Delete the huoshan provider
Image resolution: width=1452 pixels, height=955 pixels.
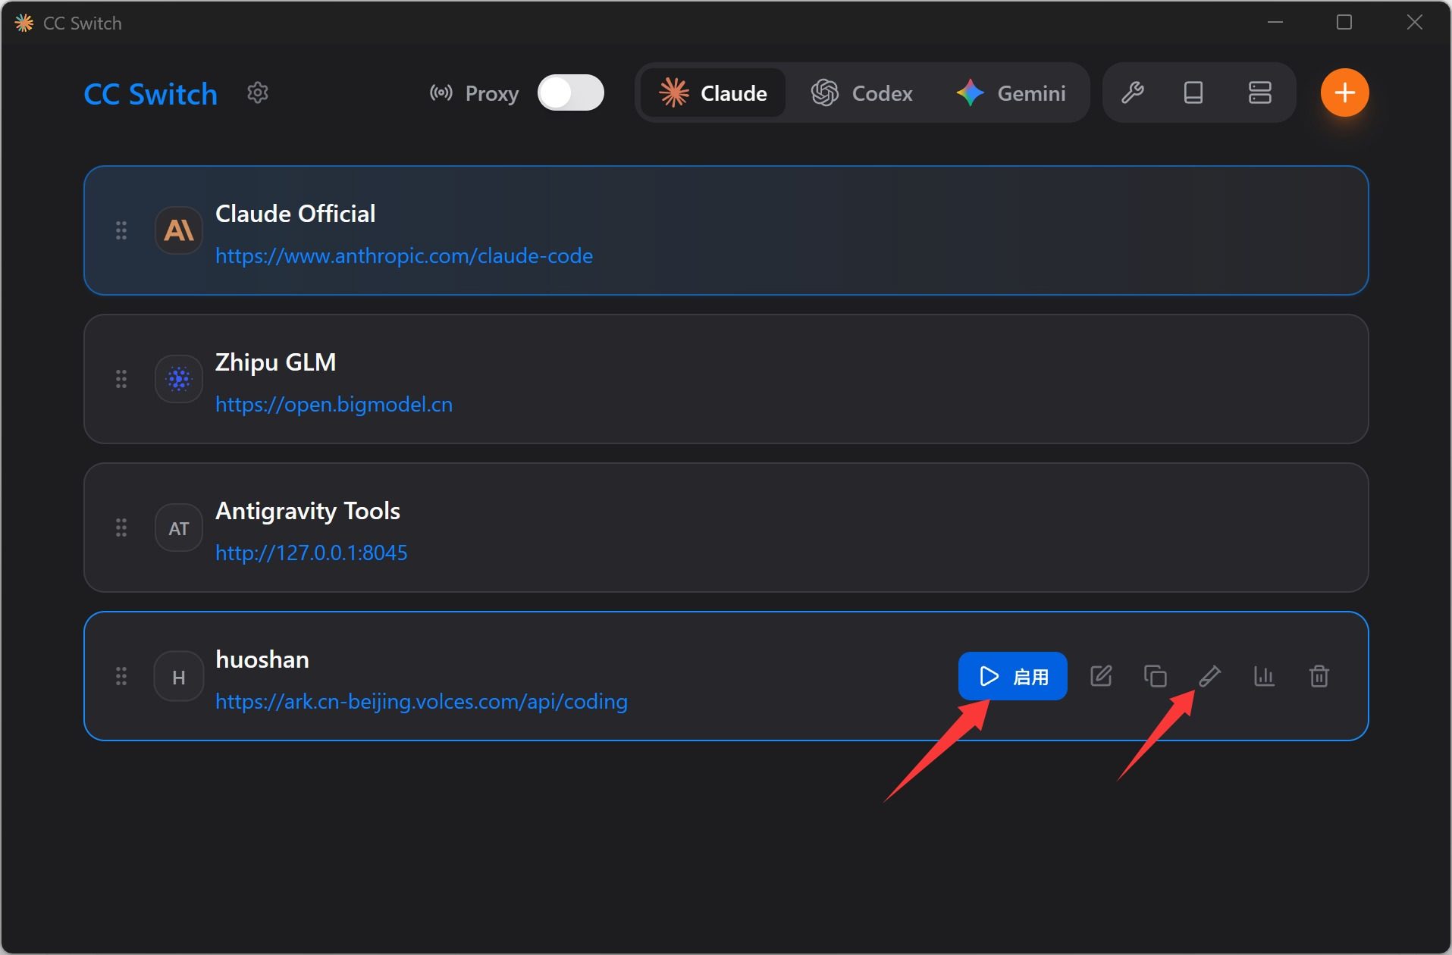tap(1319, 676)
